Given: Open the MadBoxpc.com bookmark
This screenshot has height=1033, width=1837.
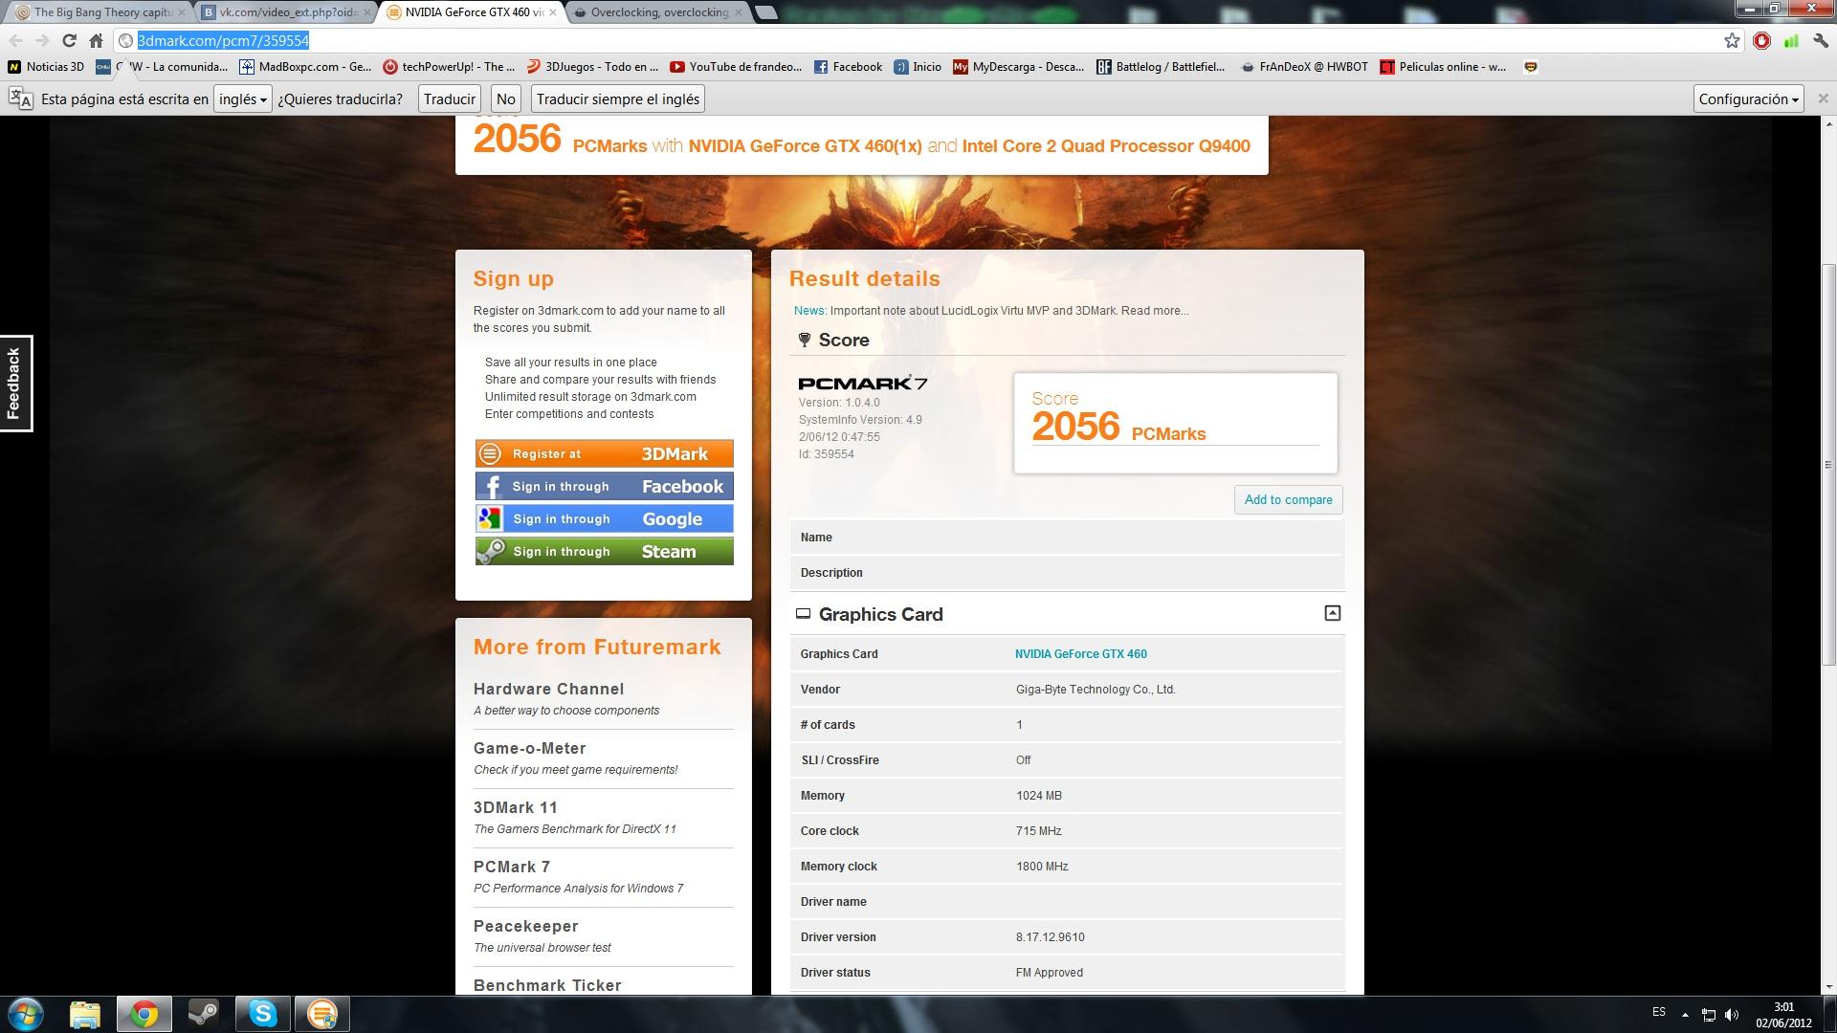Looking at the screenshot, I should click(x=305, y=67).
